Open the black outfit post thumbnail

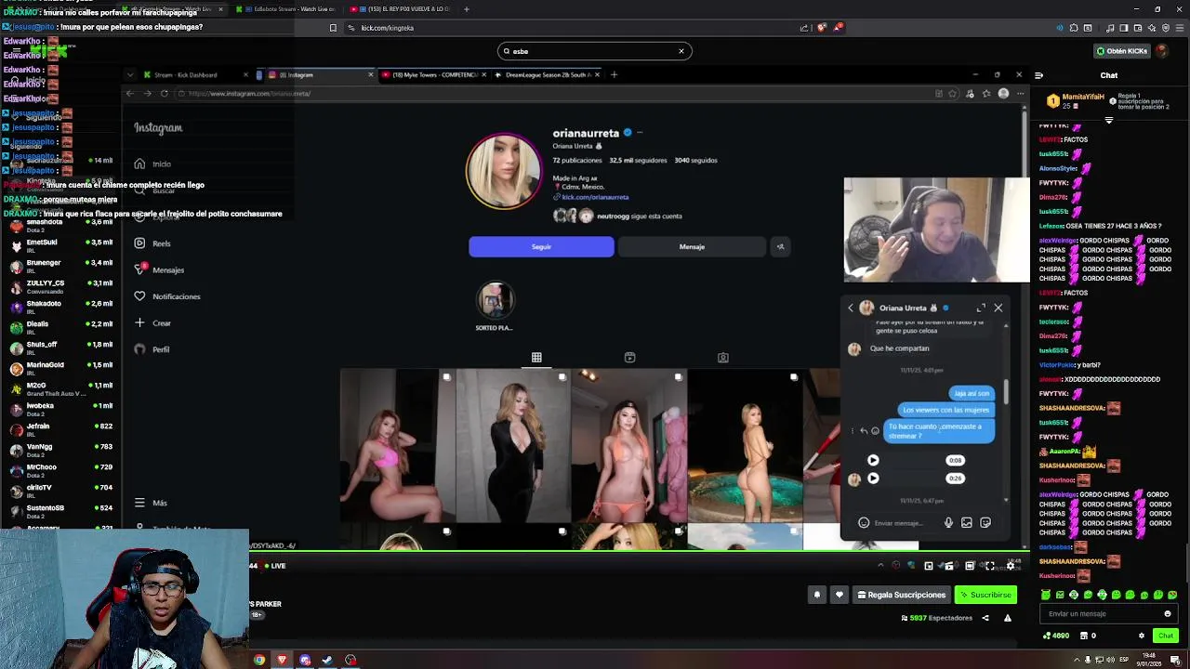point(513,446)
